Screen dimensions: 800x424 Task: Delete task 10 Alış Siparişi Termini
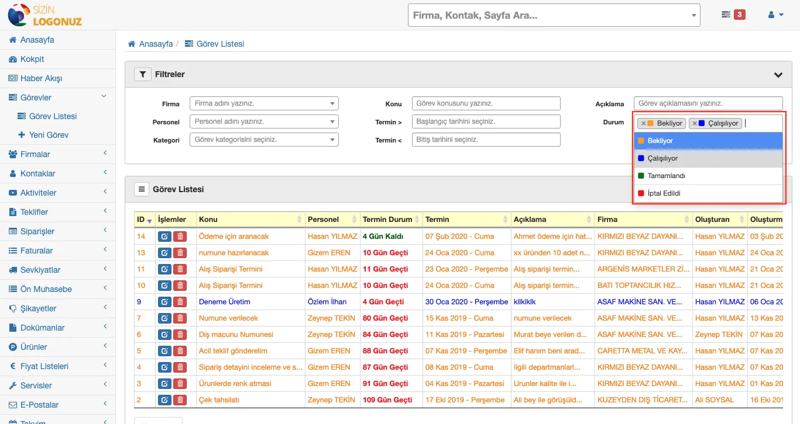(180, 286)
